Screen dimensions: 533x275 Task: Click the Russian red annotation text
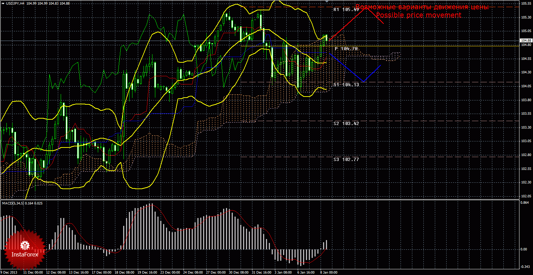click(x=422, y=7)
